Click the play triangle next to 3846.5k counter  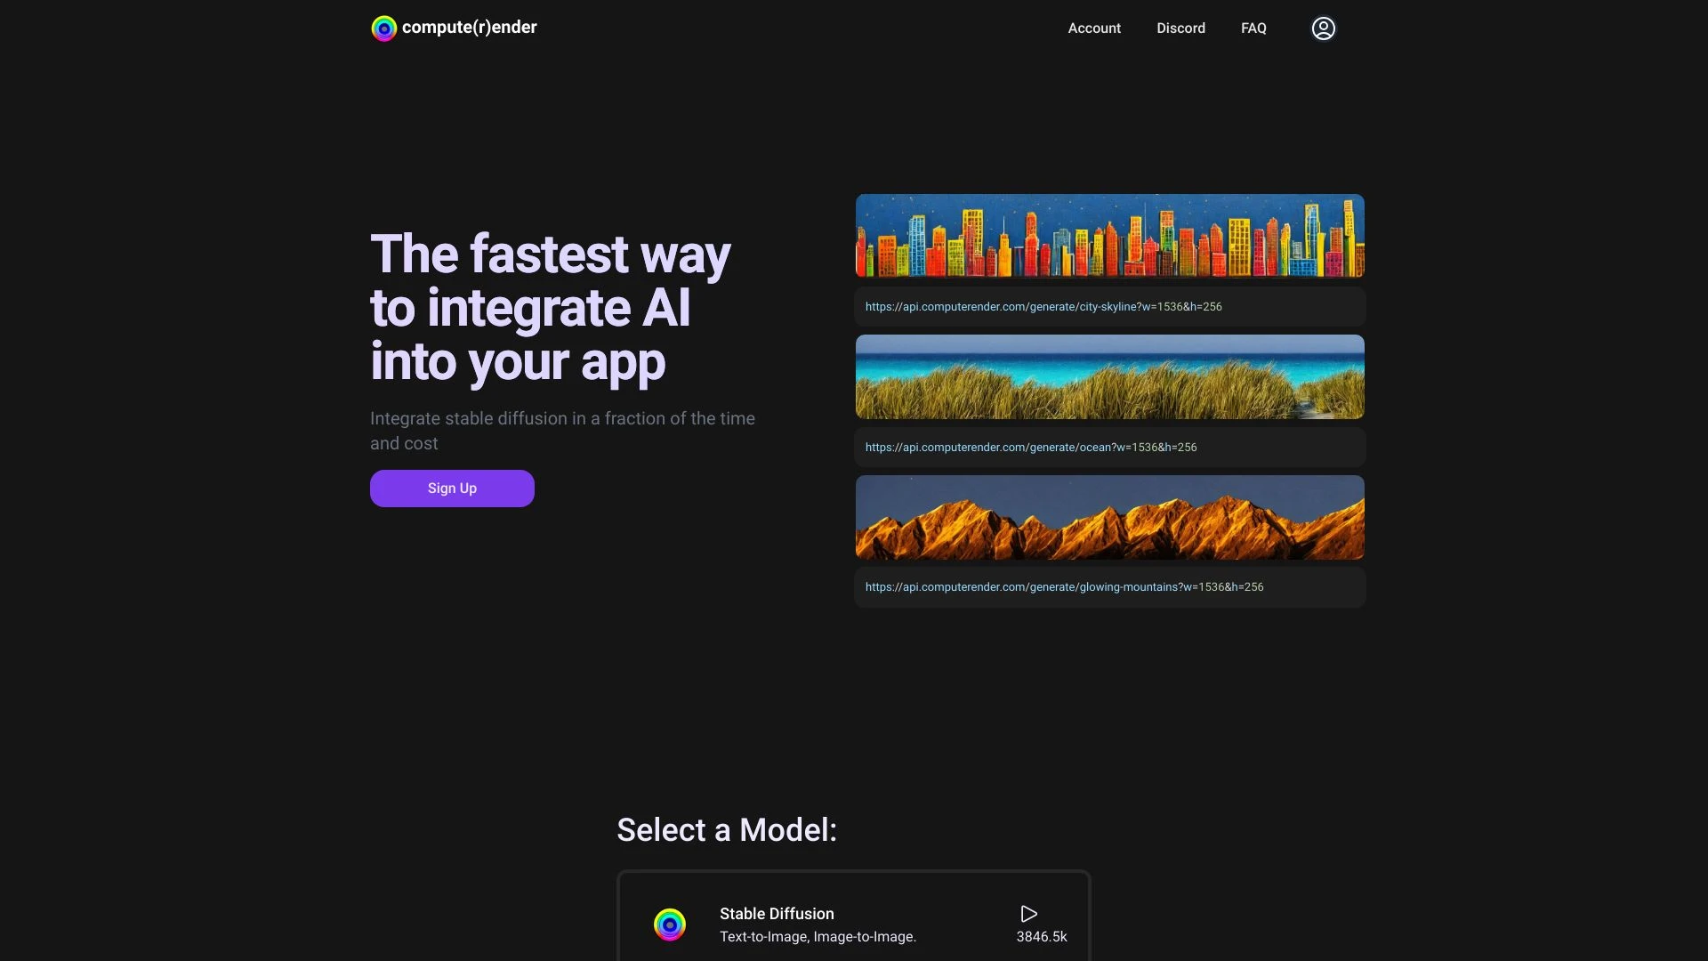point(1028,913)
